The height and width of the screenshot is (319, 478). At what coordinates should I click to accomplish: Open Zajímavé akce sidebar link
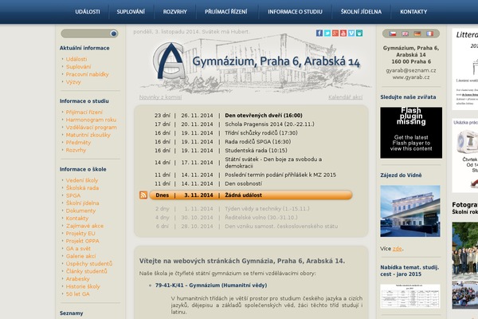coord(84,226)
